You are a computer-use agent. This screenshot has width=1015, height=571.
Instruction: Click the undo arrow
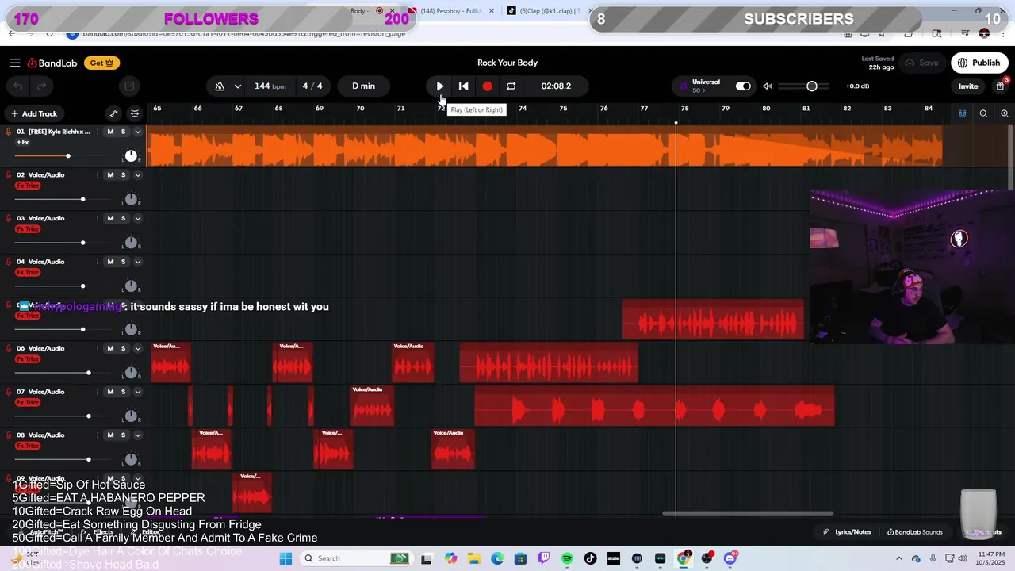tap(18, 86)
